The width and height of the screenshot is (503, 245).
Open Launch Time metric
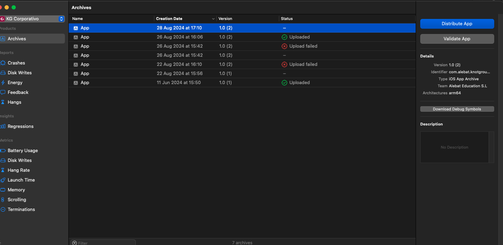pos(21,180)
